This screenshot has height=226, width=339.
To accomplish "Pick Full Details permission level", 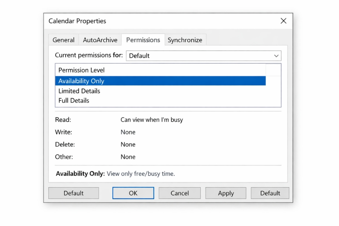I will point(74,101).
